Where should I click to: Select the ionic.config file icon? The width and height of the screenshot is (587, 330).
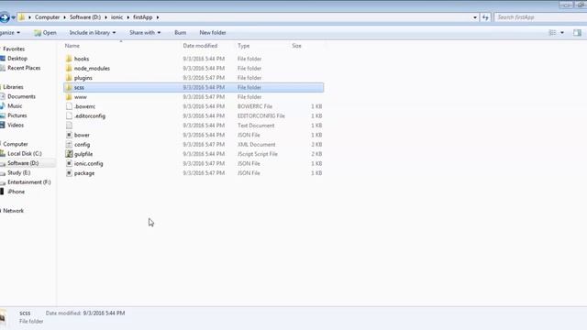[x=69, y=163]
